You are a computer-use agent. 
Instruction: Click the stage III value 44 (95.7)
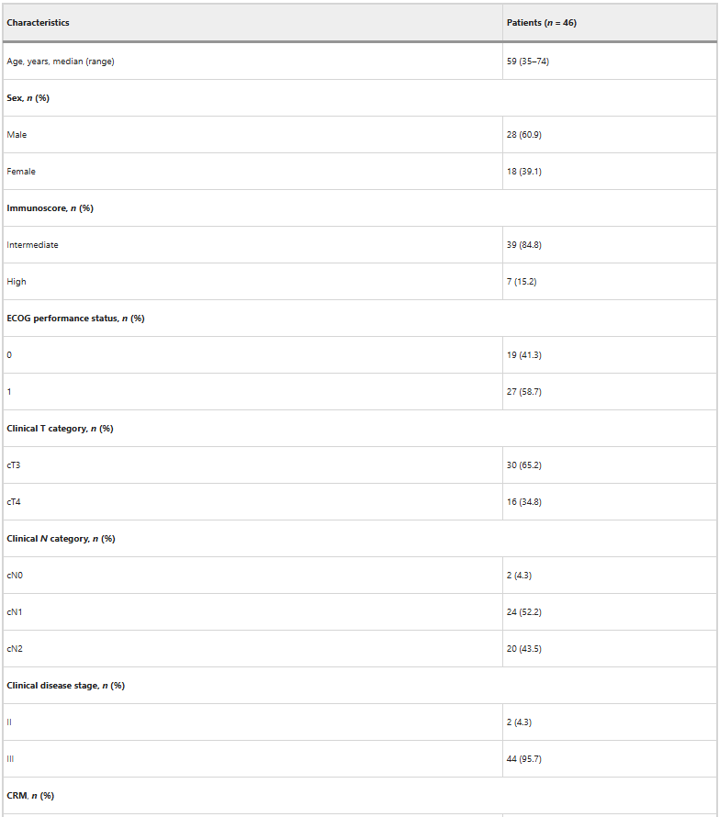click(524, 759)
